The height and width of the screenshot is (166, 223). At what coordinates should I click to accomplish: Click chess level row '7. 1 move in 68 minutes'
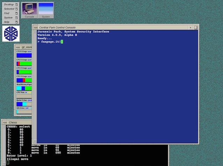(44, 148)
